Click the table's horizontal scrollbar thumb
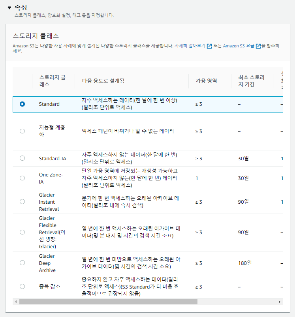 point(108,302)
